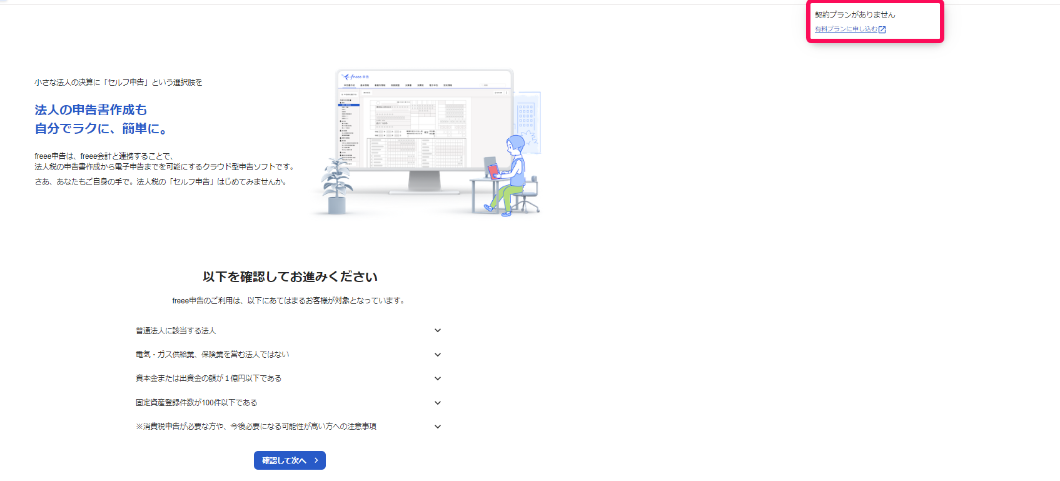The height and width of the screenshot is (481, 1060).
Task: Click the 小さな法人の決算に tagline text
Action: tap(119, 83)
